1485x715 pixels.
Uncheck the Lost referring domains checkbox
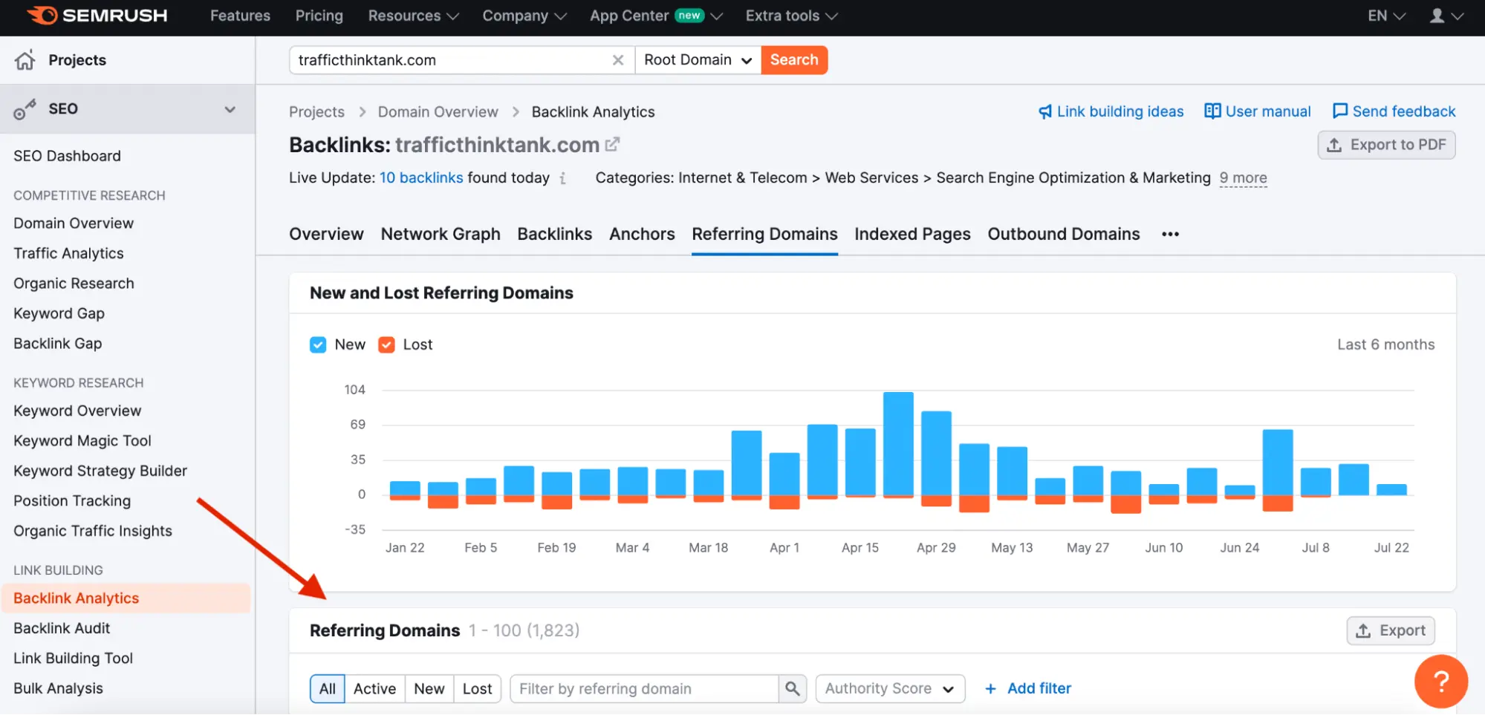[x=386, y=344]
